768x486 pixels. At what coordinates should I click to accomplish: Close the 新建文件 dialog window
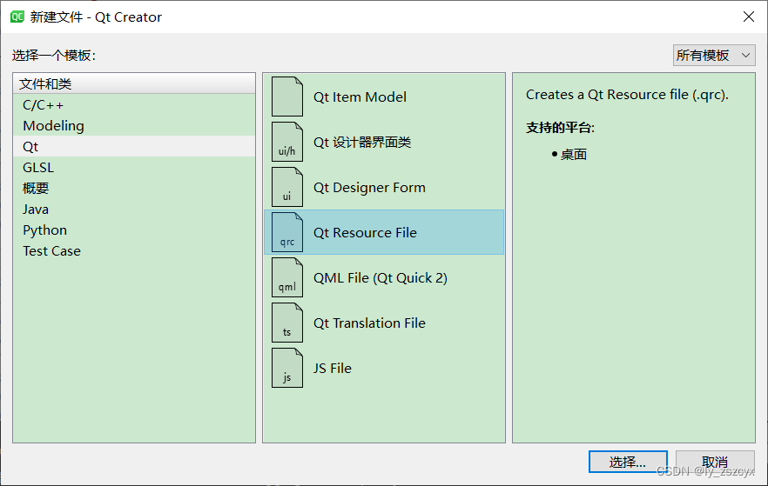click(749, 17)
